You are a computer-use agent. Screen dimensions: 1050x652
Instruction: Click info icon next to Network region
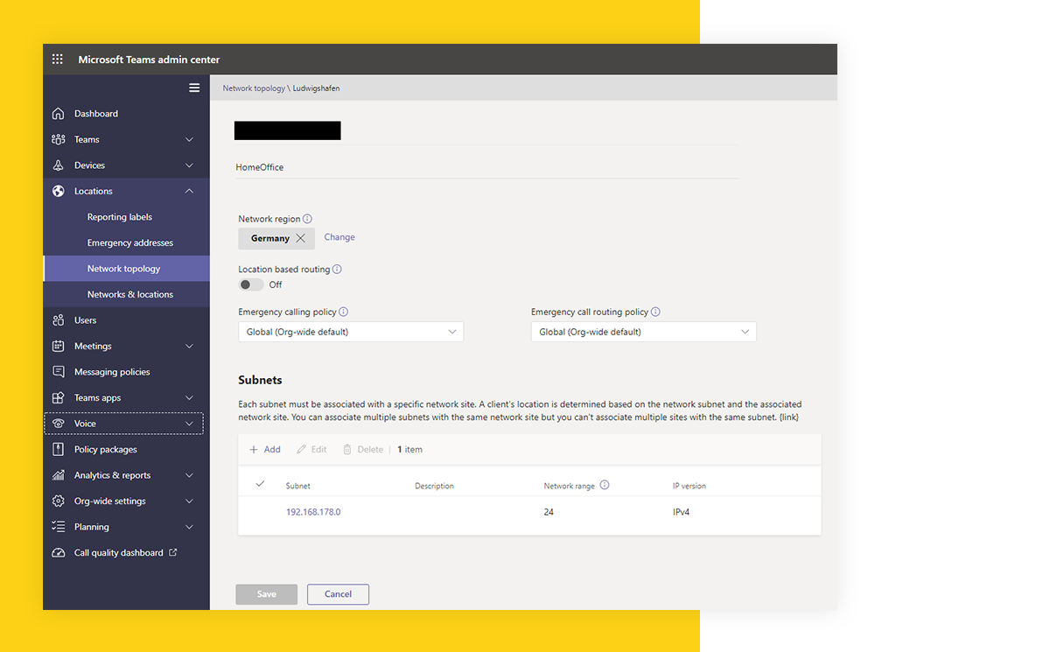[x=307, y=219]
